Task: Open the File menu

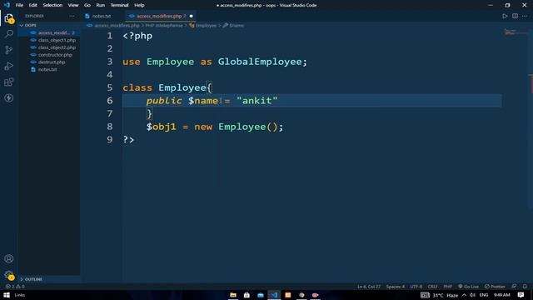Action: click(19, 5)
